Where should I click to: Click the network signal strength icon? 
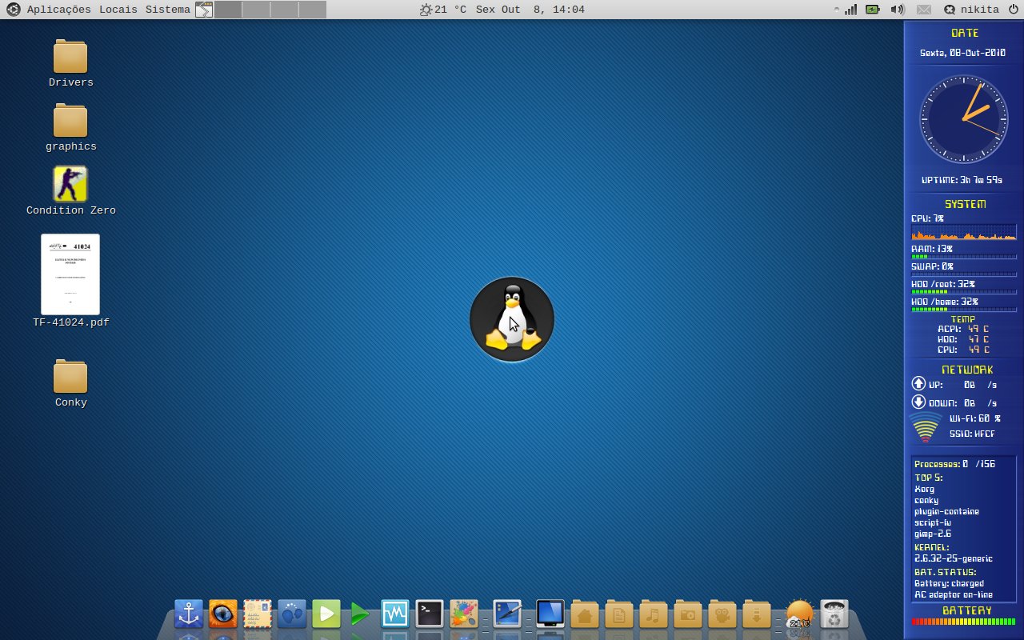tap(850, 10)
